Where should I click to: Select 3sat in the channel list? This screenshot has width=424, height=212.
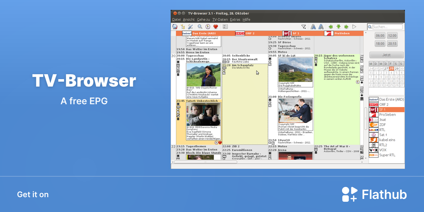[x=387, y=120]
